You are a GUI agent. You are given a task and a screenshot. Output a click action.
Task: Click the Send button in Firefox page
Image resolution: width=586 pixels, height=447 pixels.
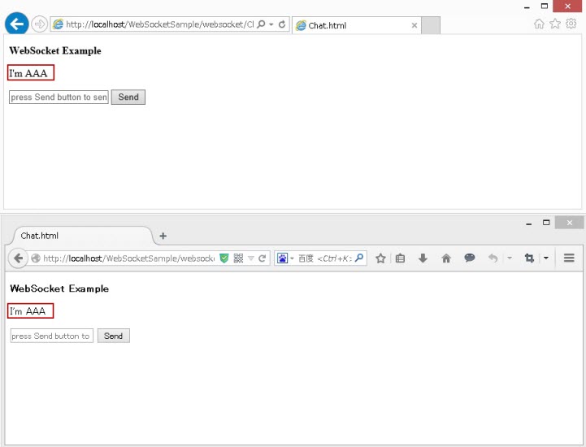click(114, 336)
